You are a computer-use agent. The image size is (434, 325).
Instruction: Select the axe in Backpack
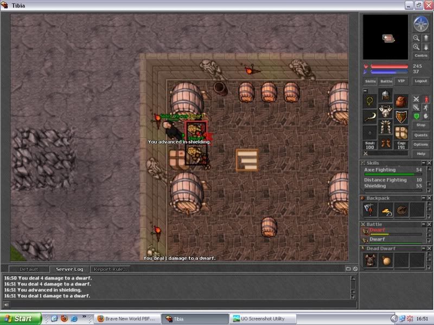click(370, 210)
